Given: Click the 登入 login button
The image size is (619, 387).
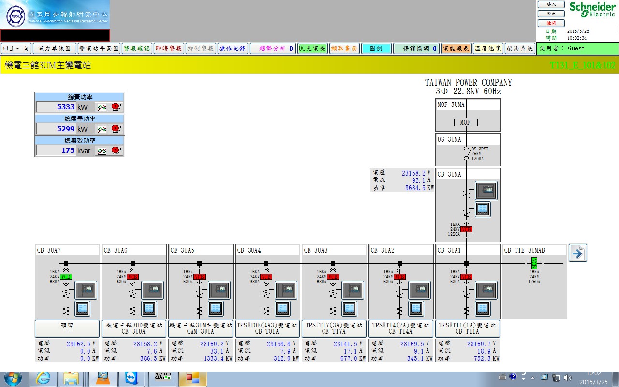Looking at the screenshot, I should coord(551,4).
